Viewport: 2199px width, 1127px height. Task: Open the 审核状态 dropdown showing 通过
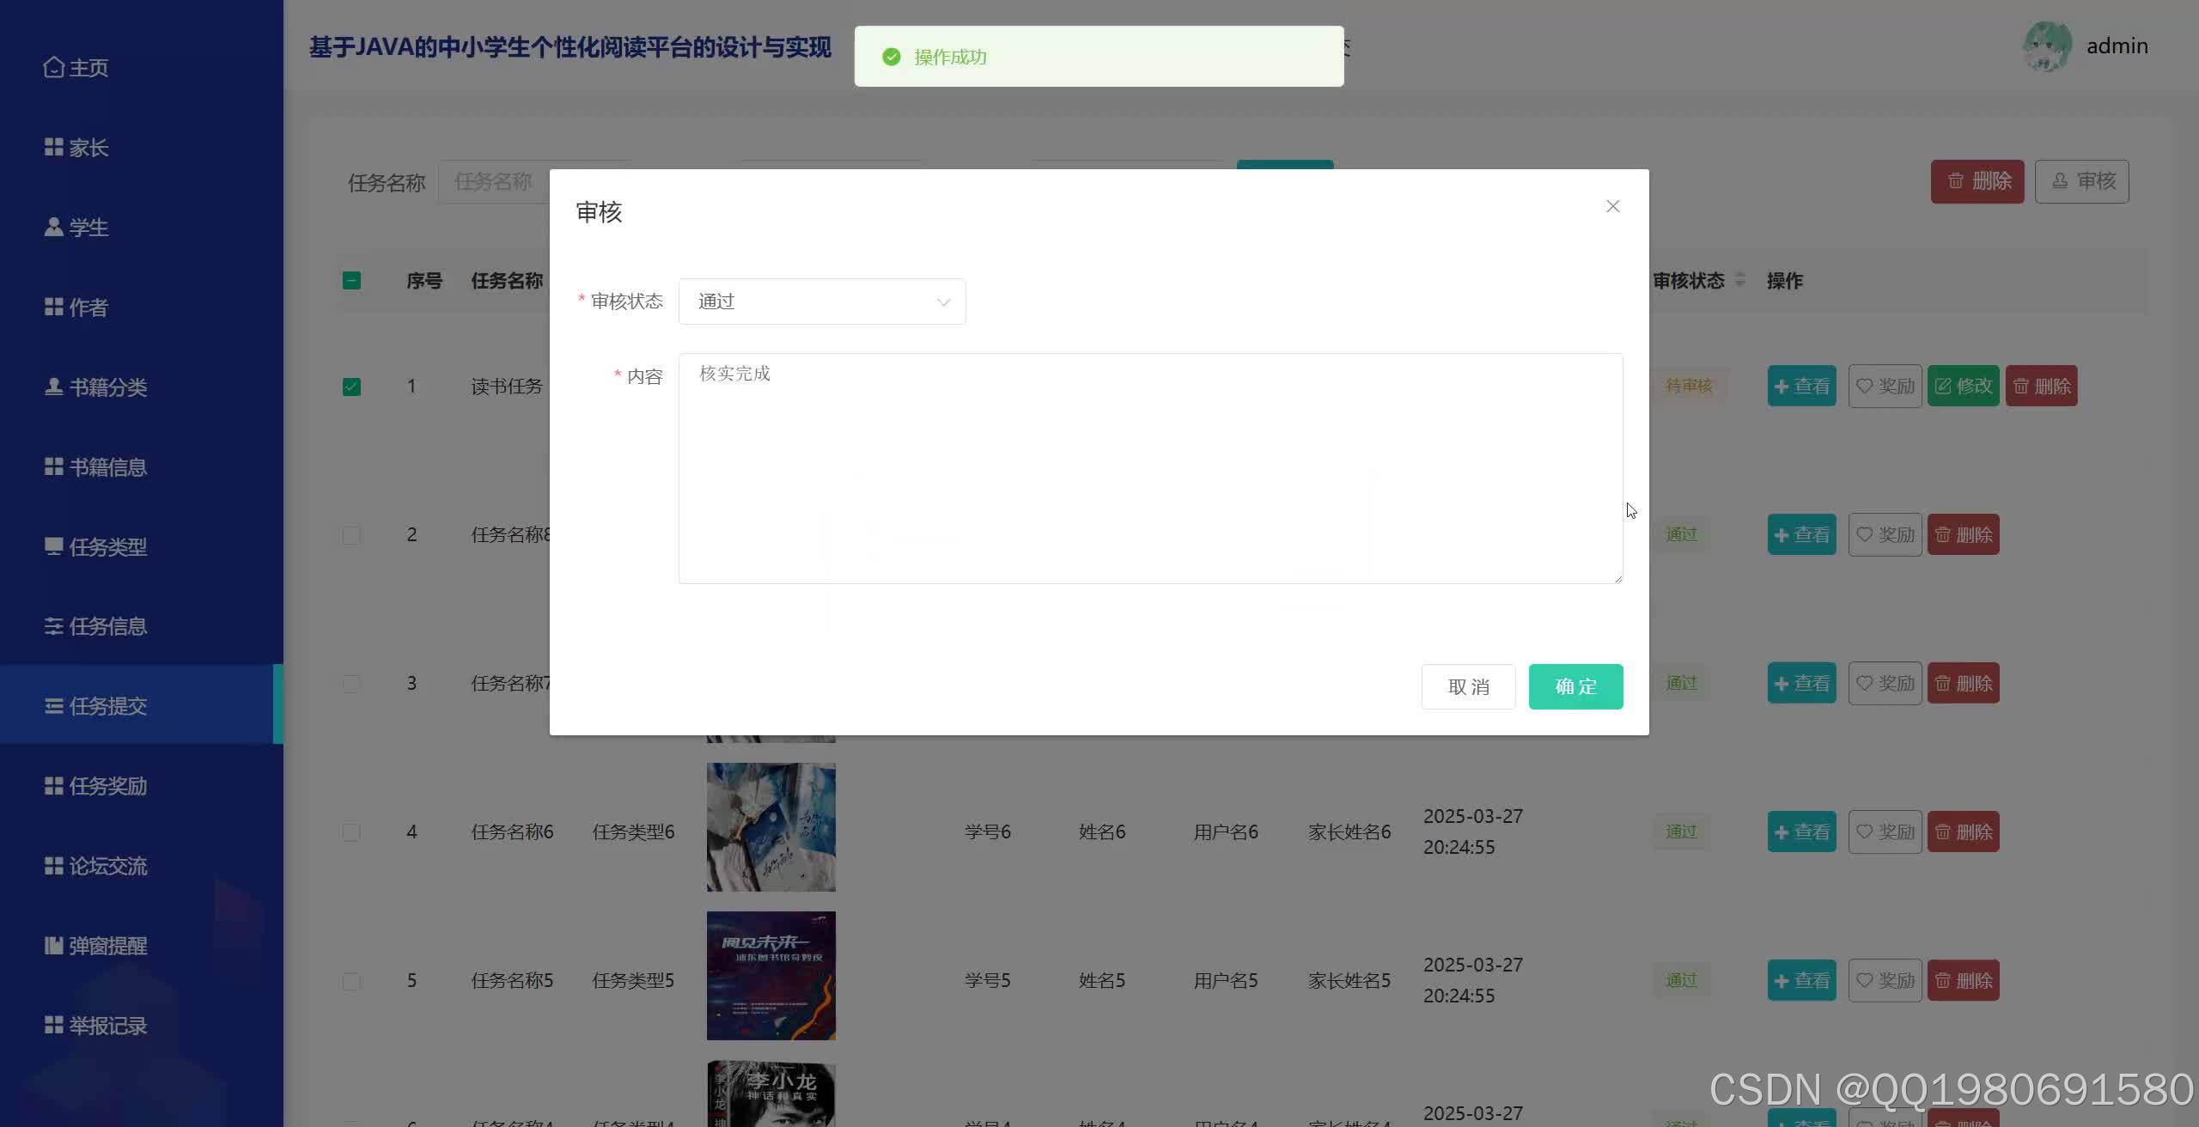(822, 302)
